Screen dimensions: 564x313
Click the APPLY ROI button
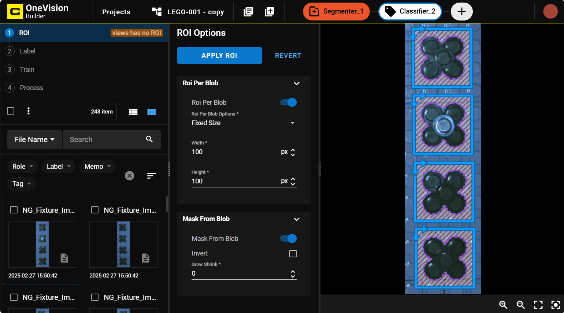coord(219,56)
